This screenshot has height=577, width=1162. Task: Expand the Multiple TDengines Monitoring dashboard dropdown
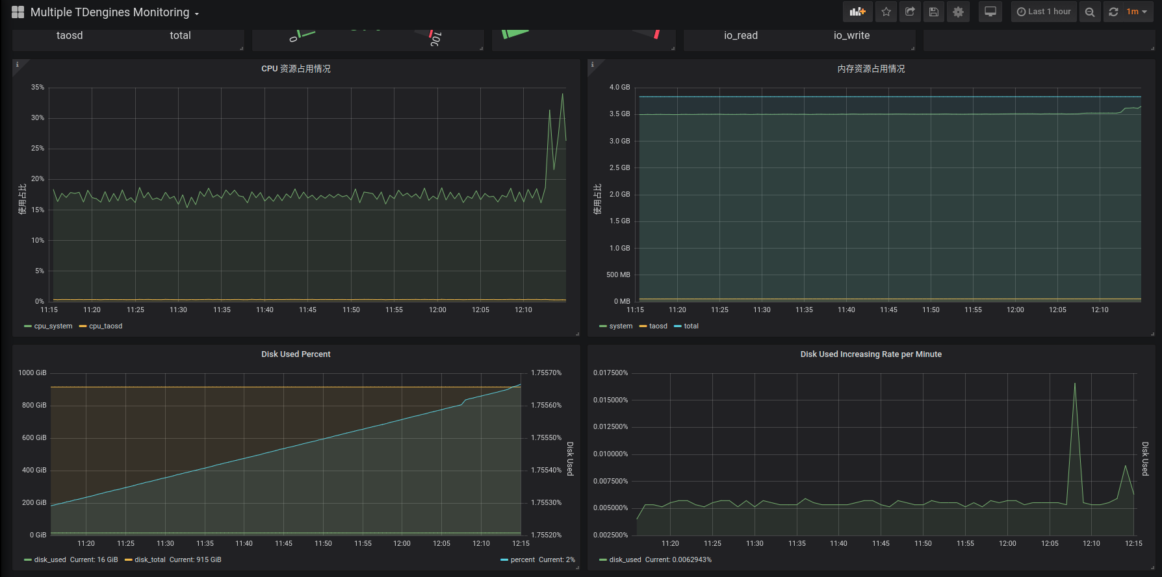pyautogui.click(x=114, y=12)
